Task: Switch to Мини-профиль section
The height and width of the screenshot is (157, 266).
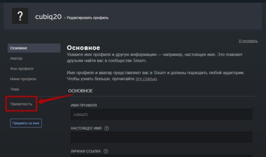Action: 23,79
